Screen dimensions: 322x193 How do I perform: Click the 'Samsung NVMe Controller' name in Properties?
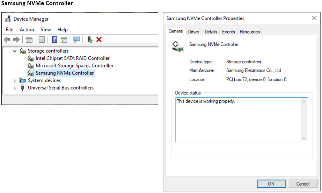click(214, 44)
